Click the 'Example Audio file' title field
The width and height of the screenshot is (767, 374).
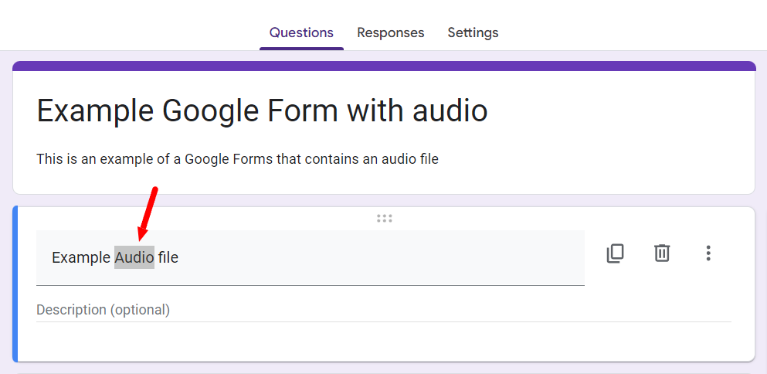tap(311, 257)
